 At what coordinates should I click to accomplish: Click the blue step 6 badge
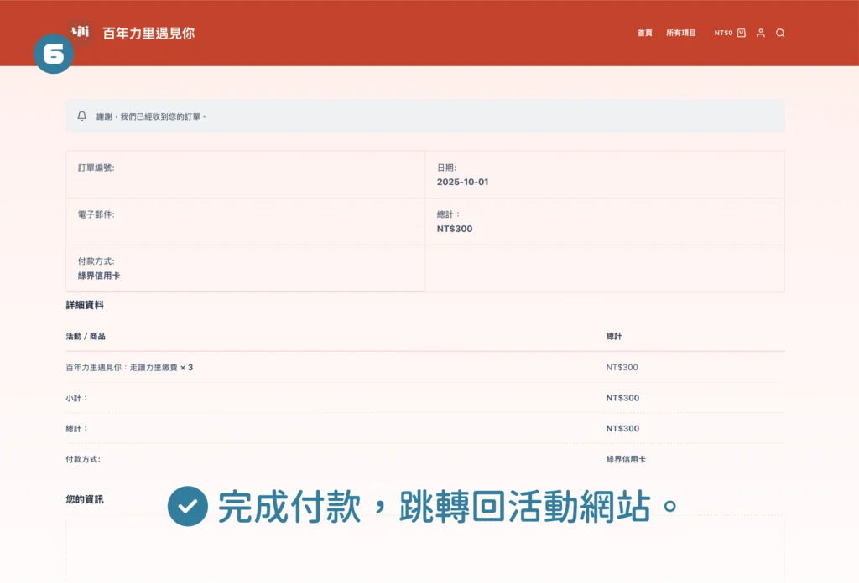54,54
